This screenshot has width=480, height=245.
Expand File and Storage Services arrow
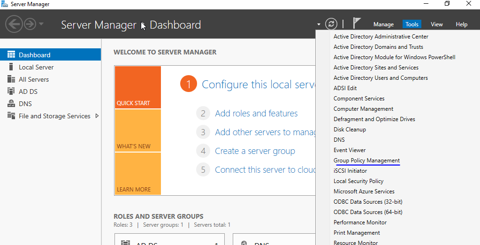97,116
